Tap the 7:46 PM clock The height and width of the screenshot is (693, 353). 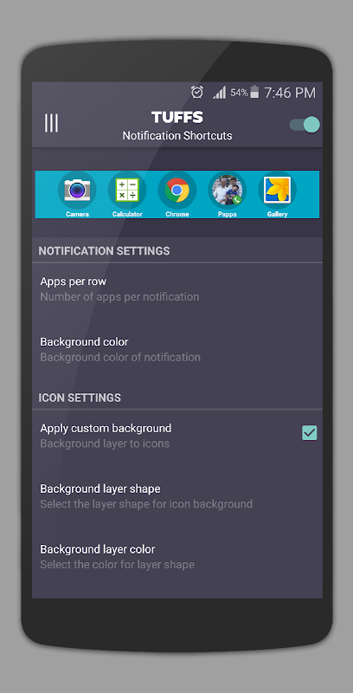pos(290,93)
